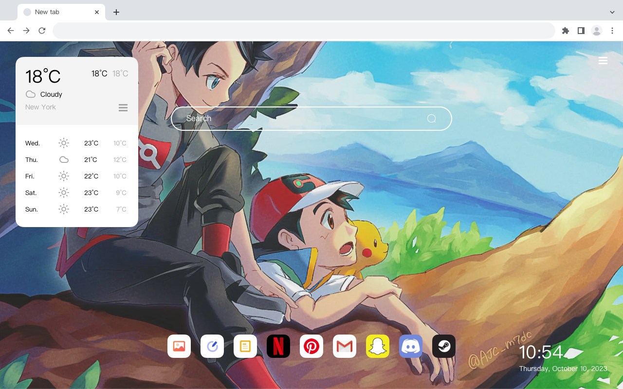The height and width of the screenshot is (389, 623).
Task: Open the Chrome extensions puzzle icon
Action: pyautogui.click(x=565, y=31)
